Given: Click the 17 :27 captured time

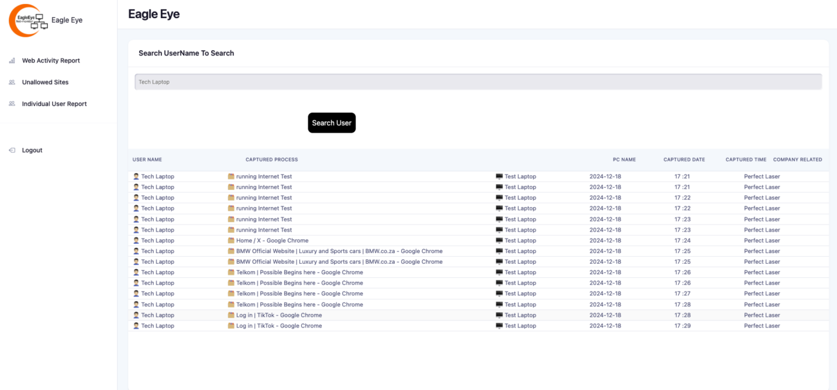Looking at the screenshot, I should coord(682,293).
